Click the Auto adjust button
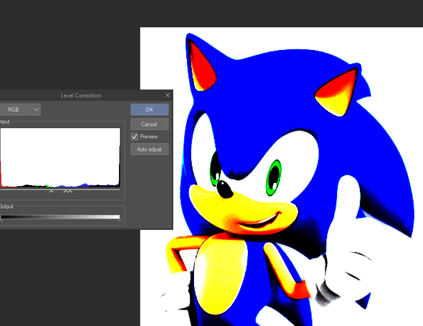Screen dimensions: 423x326 pyautogui.click(x=149, y=149)
